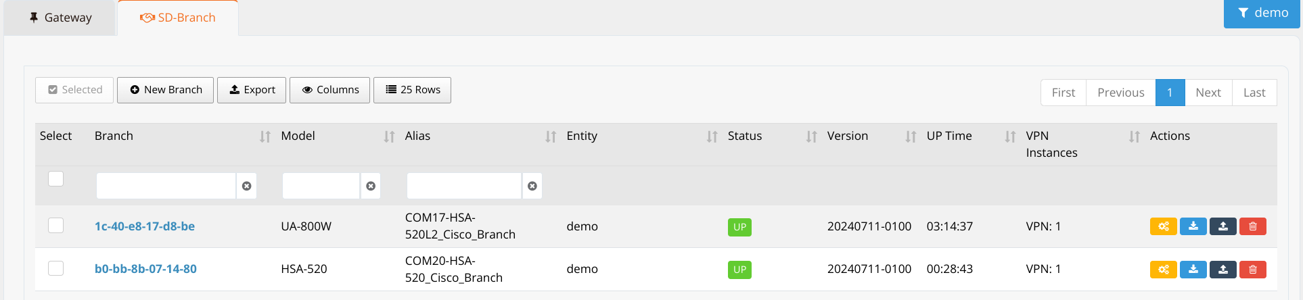
Task: Check the box for 1c-40-e8-17-d8-be
Action: coord(56,225)
